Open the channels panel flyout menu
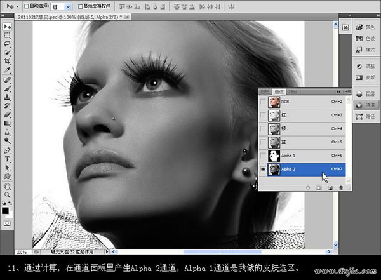381x280 pixels. pos(348,91)
